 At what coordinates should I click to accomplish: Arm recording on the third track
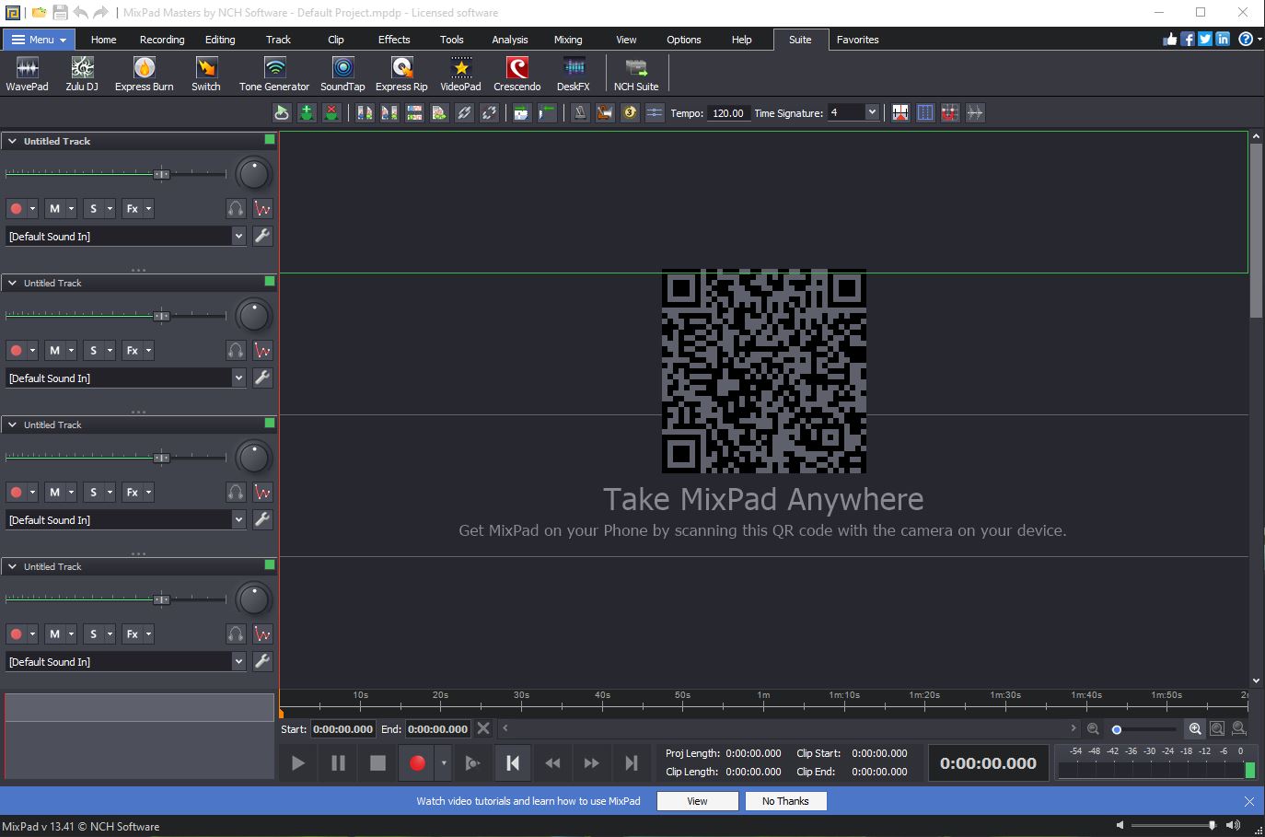pyautogui.click(x=16, y=493)
